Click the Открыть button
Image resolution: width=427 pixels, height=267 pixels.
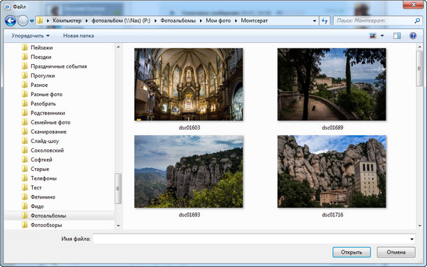click(352, 252)
